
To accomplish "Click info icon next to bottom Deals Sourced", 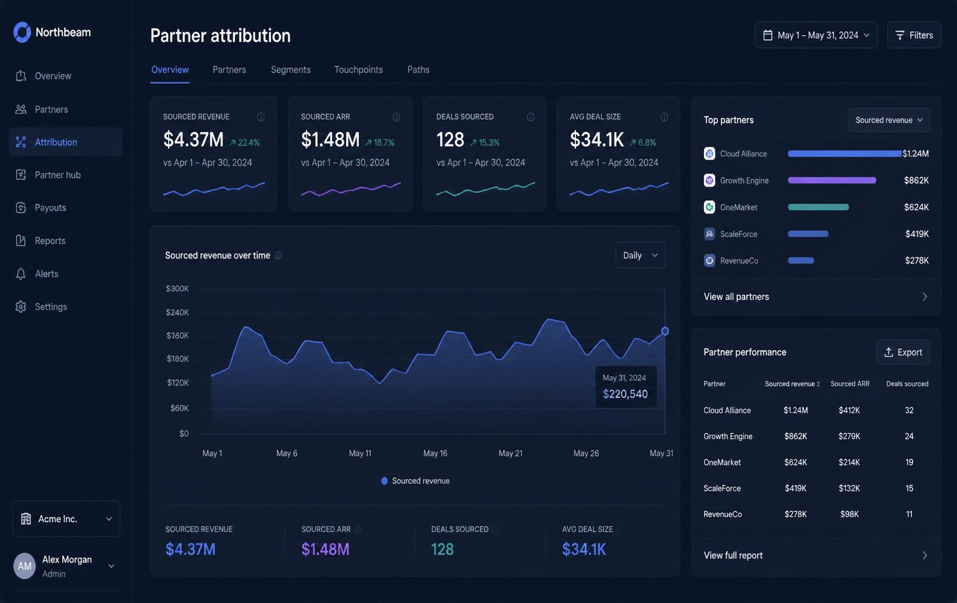I will pos(495,529).
